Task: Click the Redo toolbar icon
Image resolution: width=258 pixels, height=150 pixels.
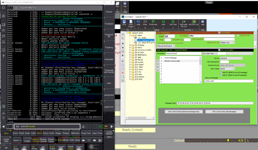Action: (145, 22)
